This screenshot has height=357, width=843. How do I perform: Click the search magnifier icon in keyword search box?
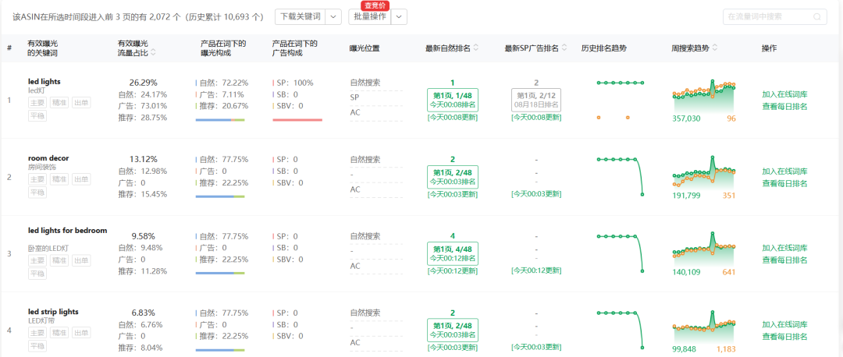coord(817,16)
